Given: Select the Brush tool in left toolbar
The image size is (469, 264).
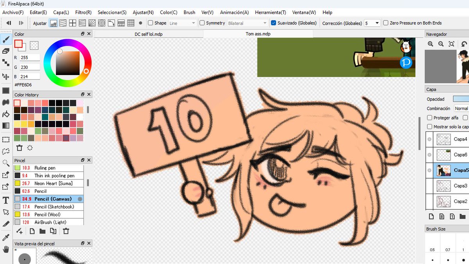Looking at the screenshot, I should click(x=6, y=40).
